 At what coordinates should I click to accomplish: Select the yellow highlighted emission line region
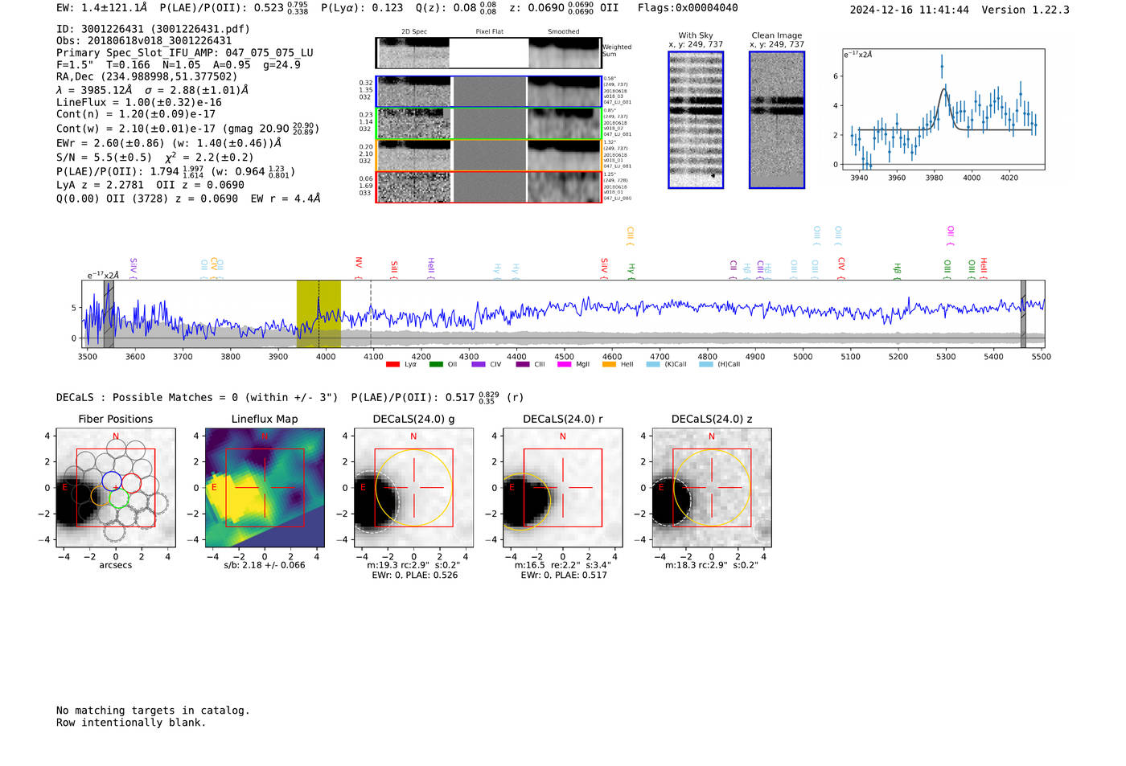click(318, 314)
